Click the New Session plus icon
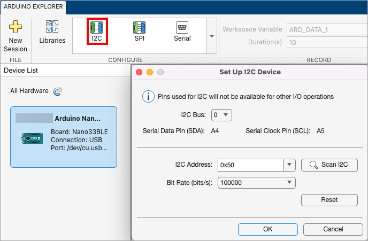Viewport: 368px width, 241px height. pyautogui.click(x=16, y=27)
